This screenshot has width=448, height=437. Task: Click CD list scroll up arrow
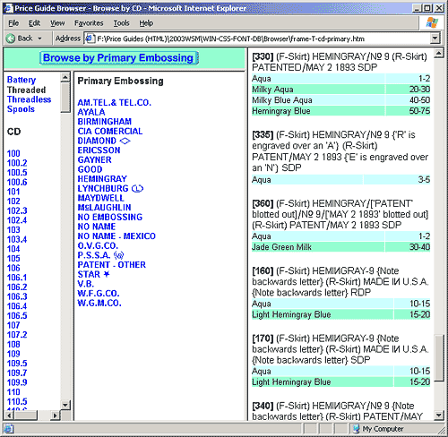click(x=65, y=78)
